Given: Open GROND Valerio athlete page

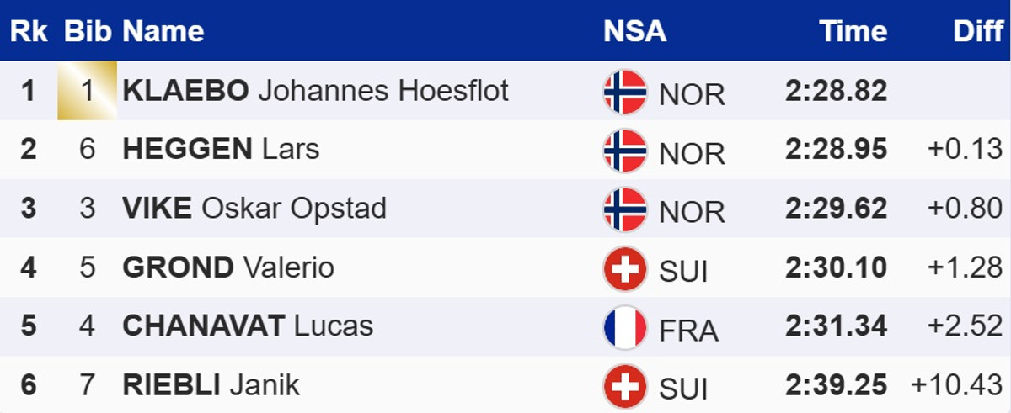Looking at the screenshot, I should pyautogui.click(x=228, y=267).
